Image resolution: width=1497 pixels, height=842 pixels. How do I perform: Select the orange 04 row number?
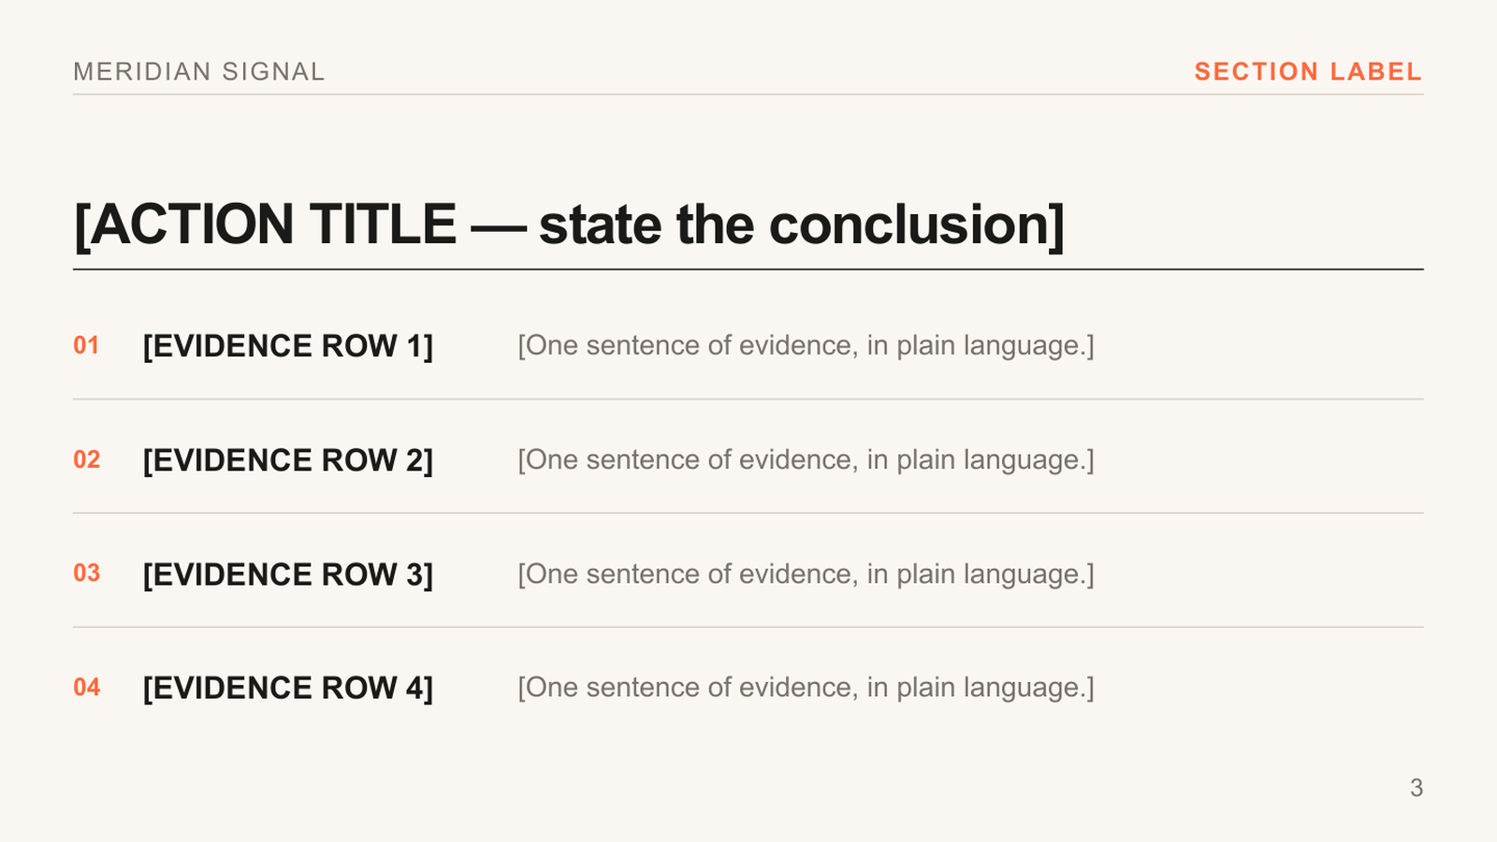pos(86,687)
